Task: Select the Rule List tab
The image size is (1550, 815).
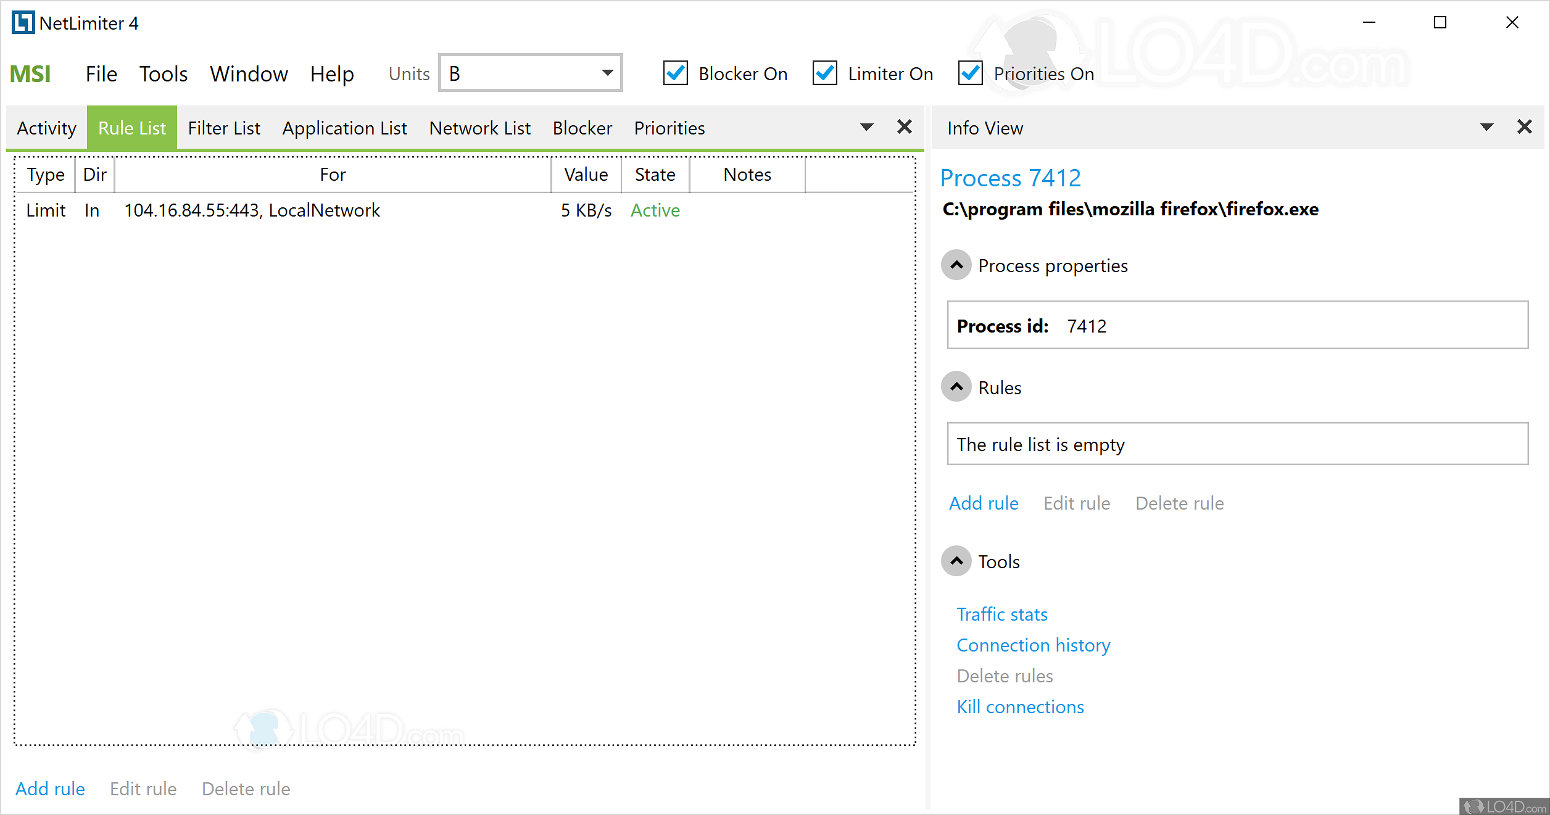Action: point(132,128)
